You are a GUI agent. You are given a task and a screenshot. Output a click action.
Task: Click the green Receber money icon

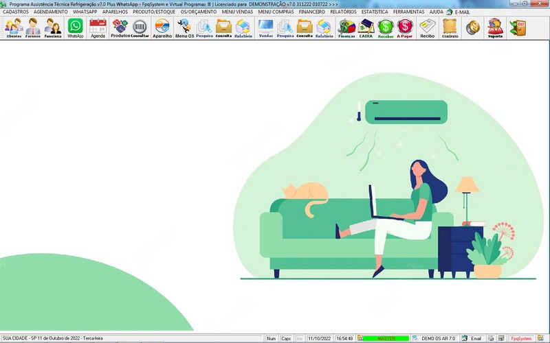(386, 27)
